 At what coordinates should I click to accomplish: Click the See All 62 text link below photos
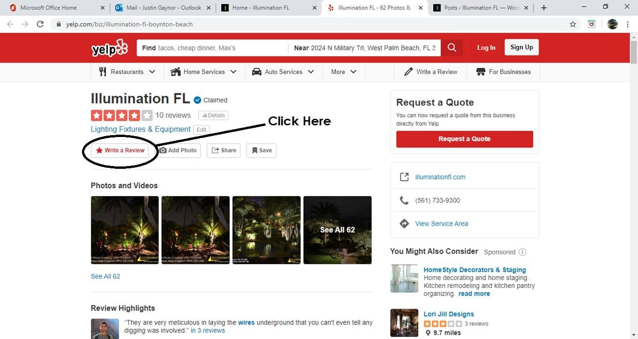[x=105, y=276]
